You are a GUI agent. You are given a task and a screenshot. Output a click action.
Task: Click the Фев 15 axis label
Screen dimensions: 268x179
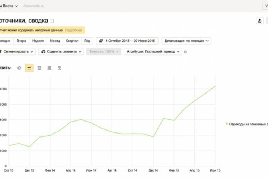point(174,170)
